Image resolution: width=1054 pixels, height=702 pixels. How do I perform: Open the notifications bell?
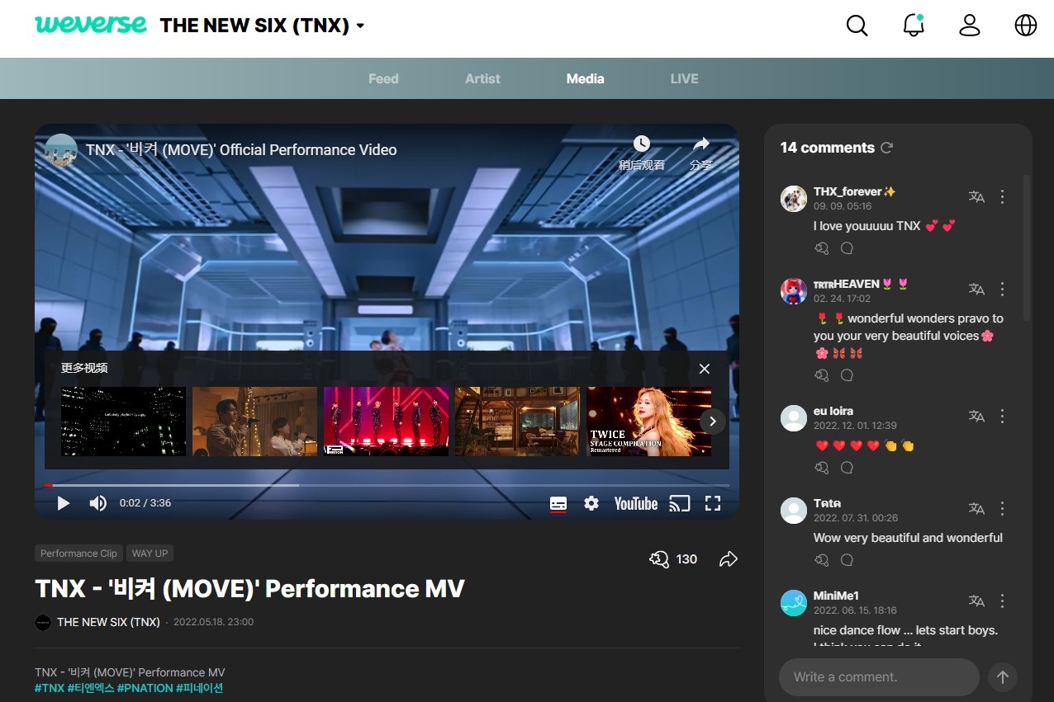pos(914,26)
